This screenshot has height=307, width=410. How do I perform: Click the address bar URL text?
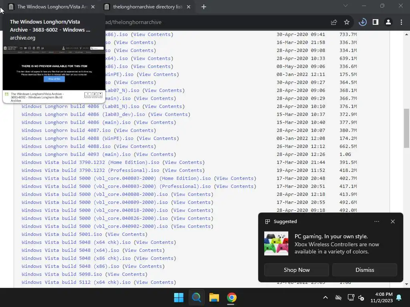point(133,22)
